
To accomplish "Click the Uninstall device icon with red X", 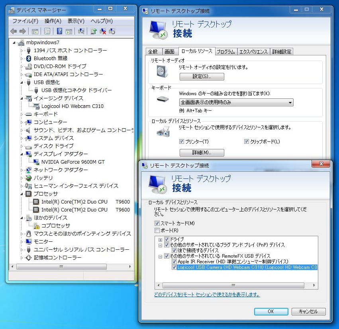I will (x=103, y=31).
